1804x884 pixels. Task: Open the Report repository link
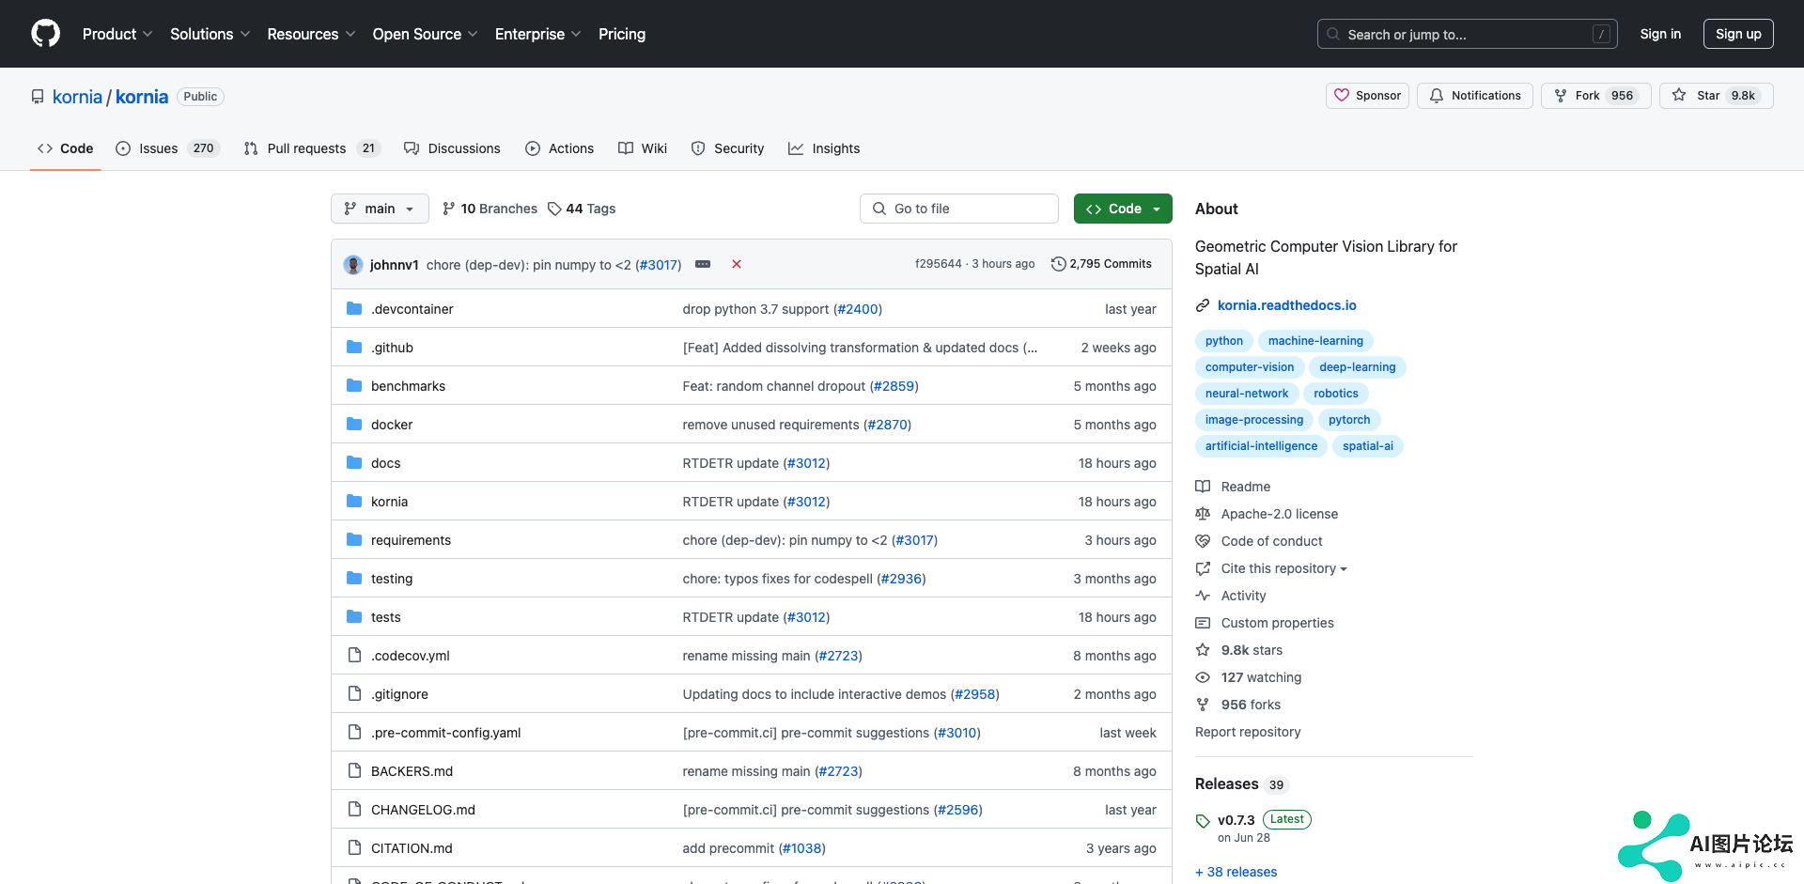pyautogui.click(x=1248, y=732)
